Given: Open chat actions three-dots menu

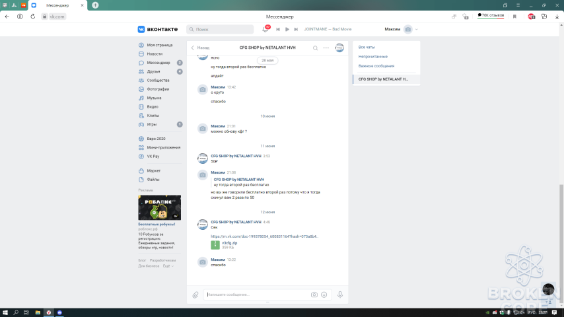Looking at the screenshot, I should click(x=326, y=48).
